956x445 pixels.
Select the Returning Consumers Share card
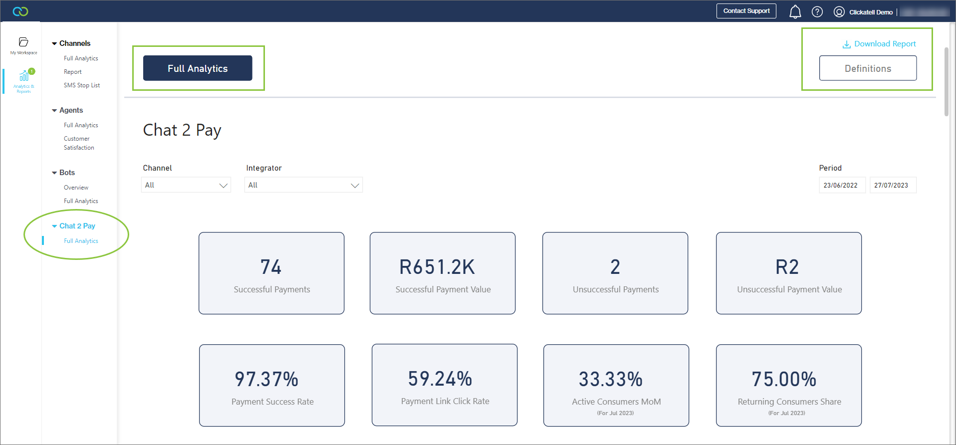(789, 386)
